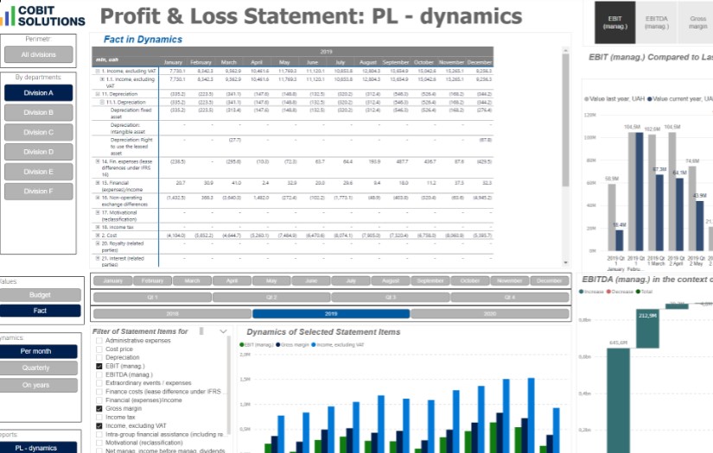The width and height of the screenshot is (713, 453).
Task: Click the table's vertical scrollbar thumb
Action: click(566, 120)
